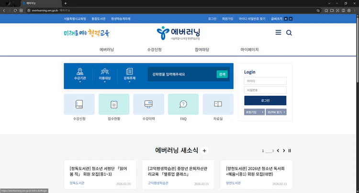Open the FAQ speech bubble icon
This screenshot has width=359, height=193.
coord(183,104)
